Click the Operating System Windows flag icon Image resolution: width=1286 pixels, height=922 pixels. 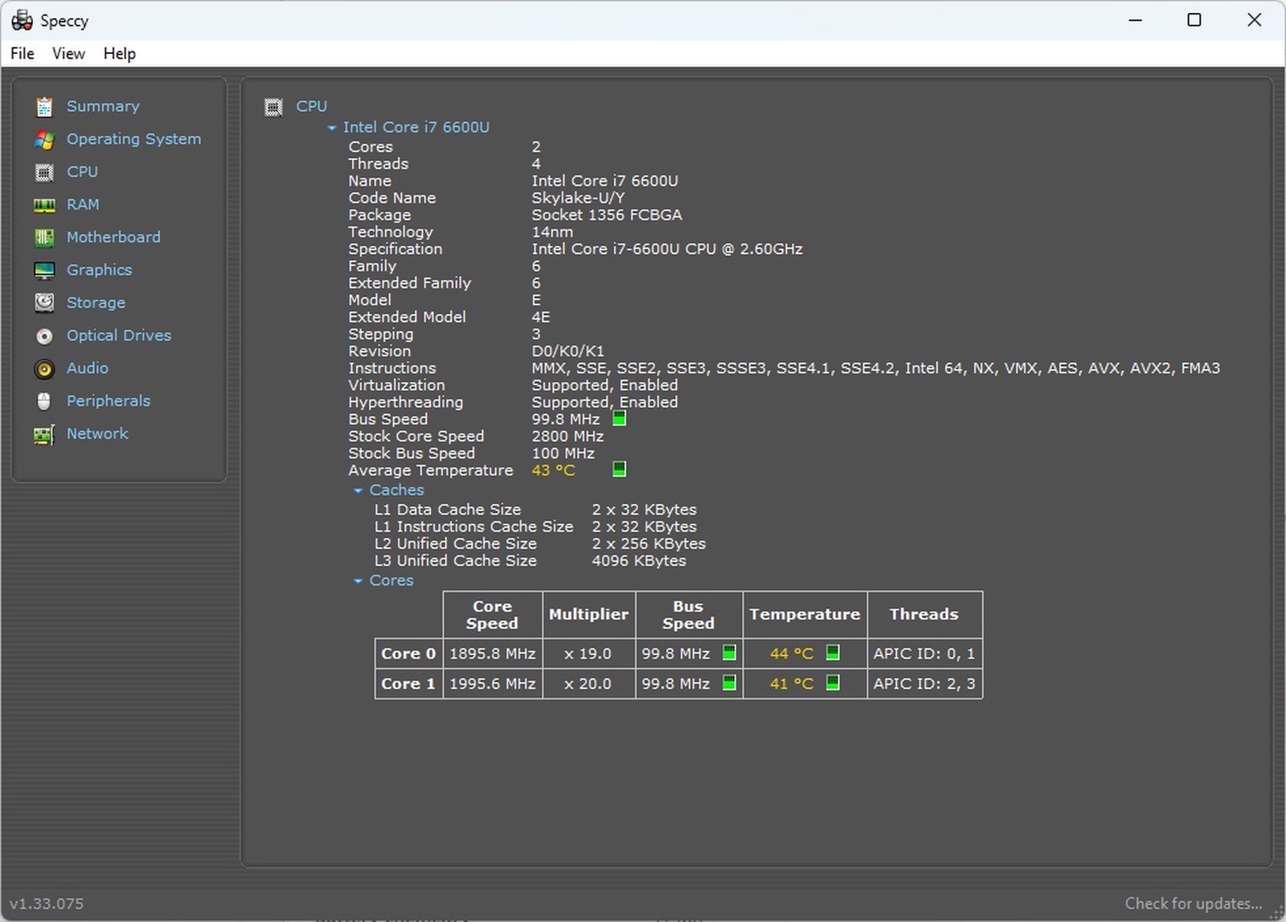pyautogui.click(x=44, y=139)
